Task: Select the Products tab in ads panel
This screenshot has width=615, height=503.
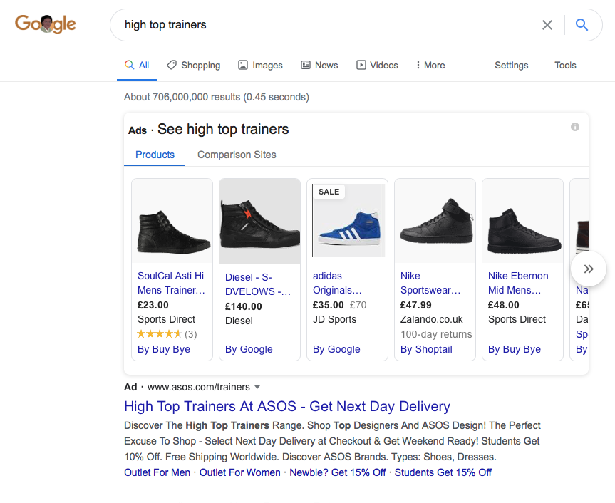Action: pos(155,155)
